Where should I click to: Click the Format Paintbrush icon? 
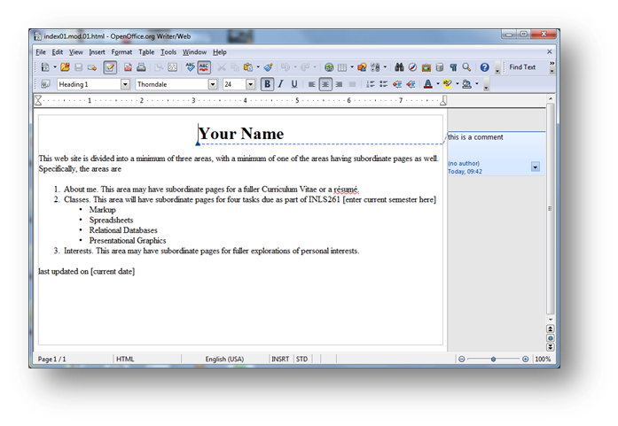pyautogui.click(x=268, y=67)
